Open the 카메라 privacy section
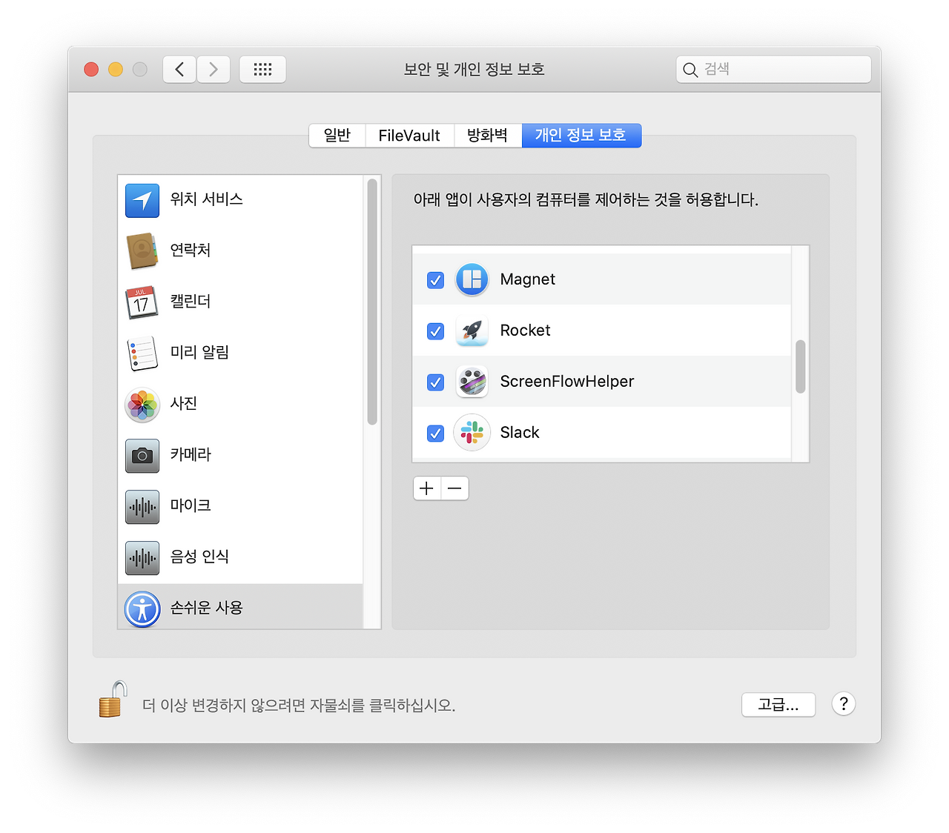The image size is (949, 833). tap(142, 456)
